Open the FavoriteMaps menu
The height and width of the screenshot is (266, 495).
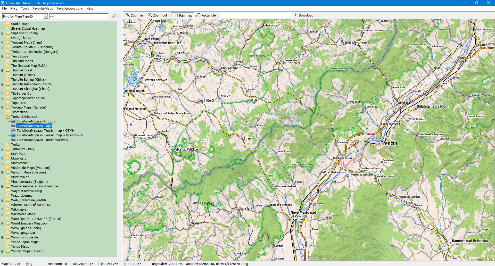[x=43, y=9]
